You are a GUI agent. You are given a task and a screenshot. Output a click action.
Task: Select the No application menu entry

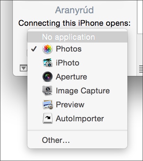(77, 37)
